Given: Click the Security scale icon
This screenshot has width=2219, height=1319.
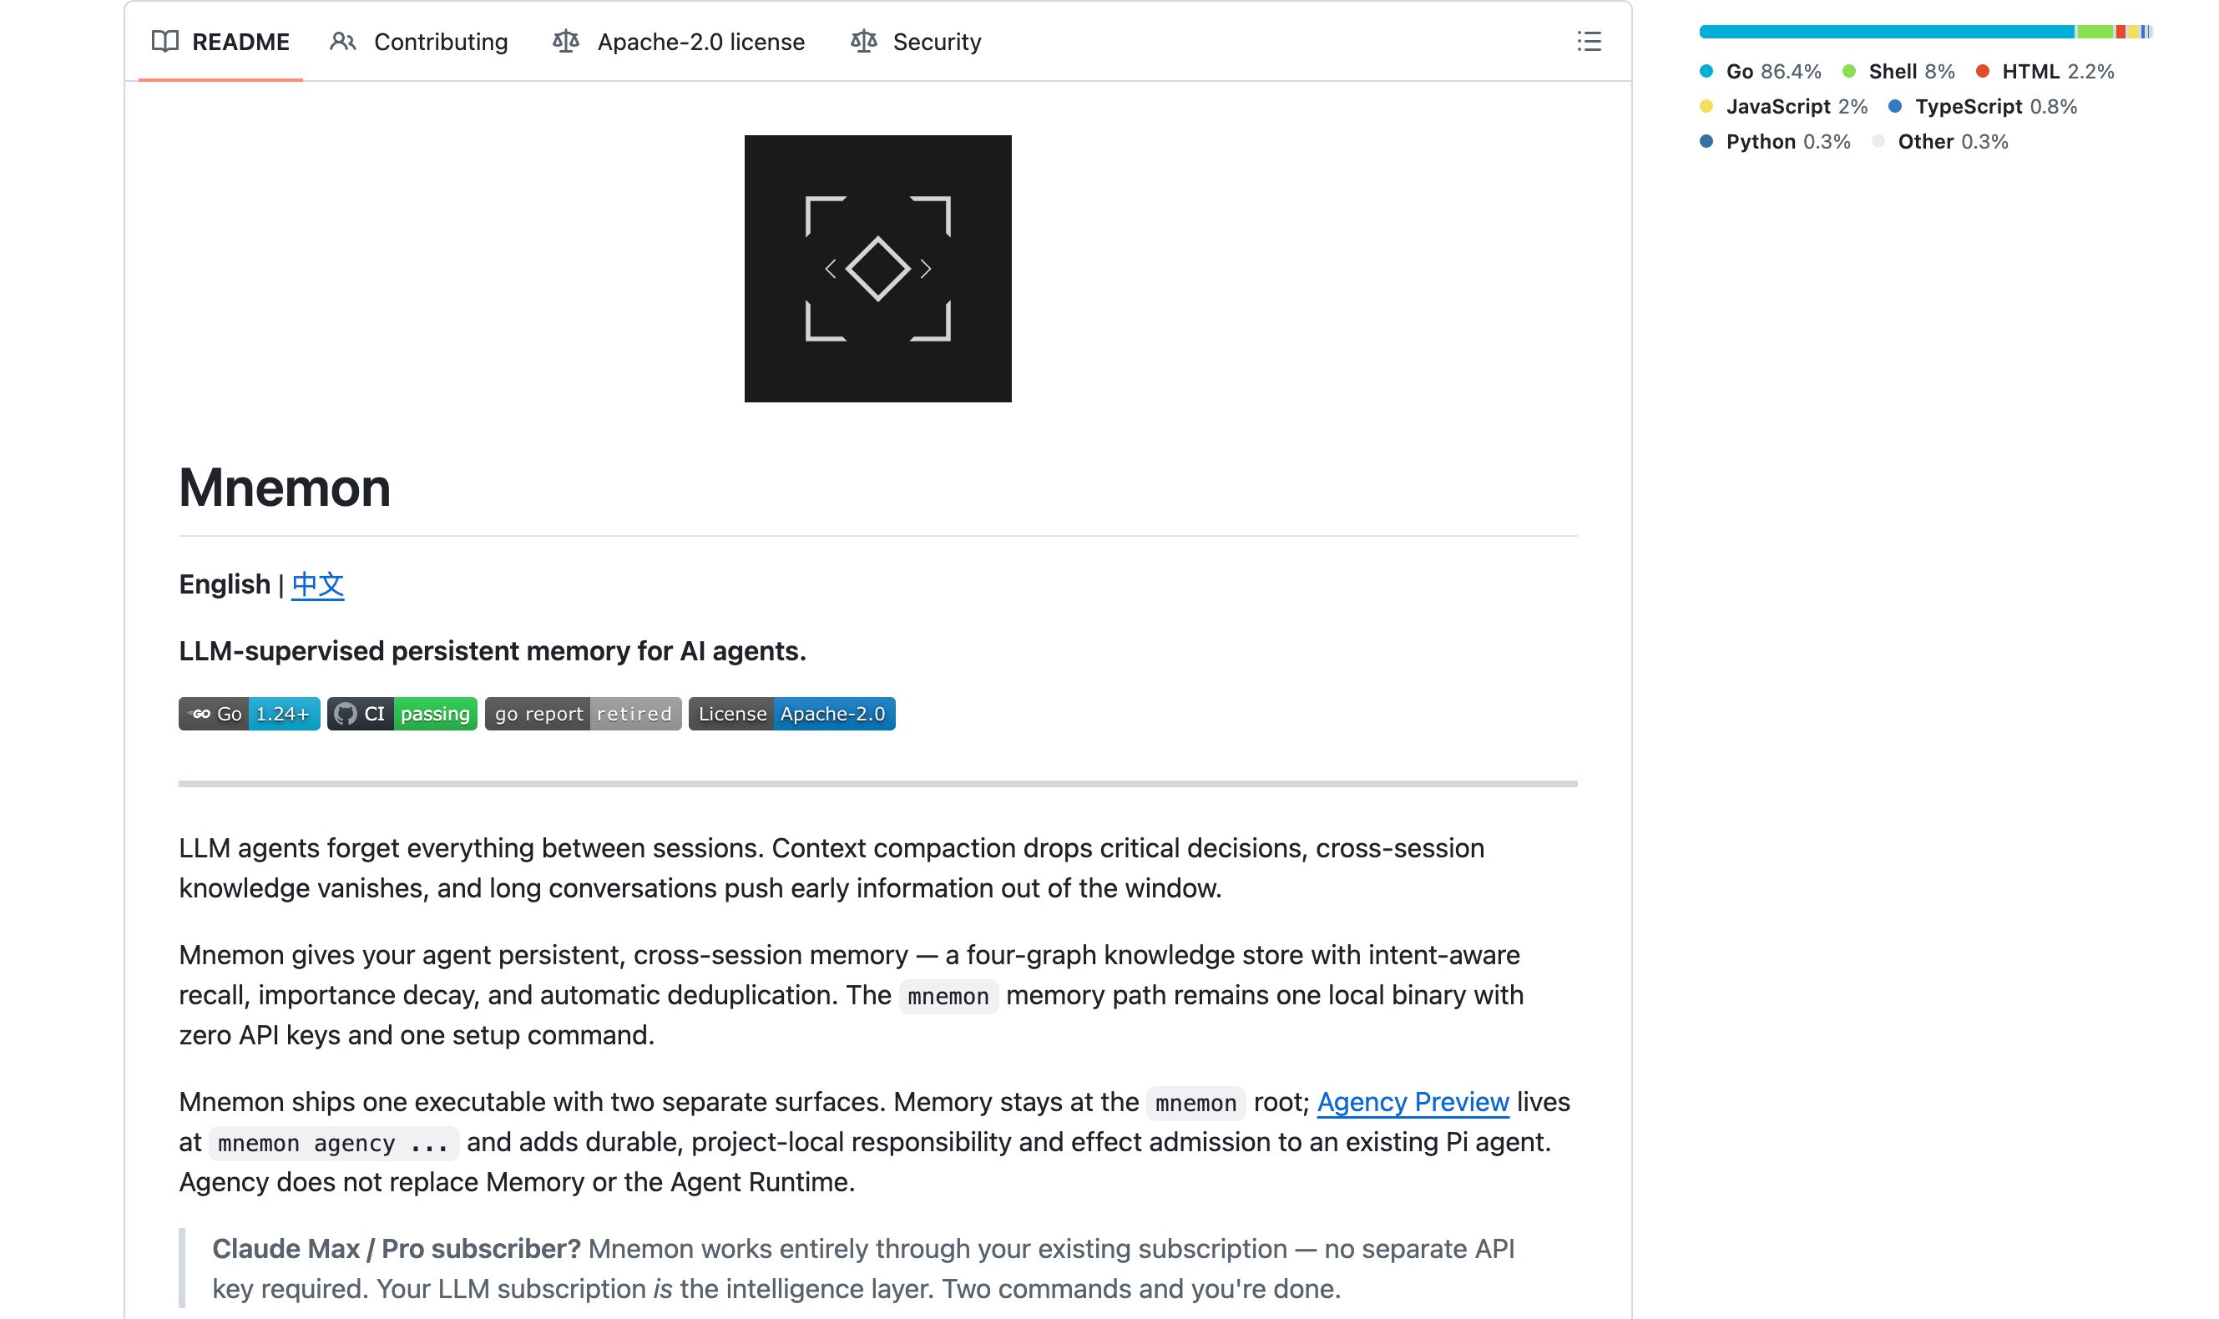Looking at the screenshot, I should pos(864,42).
